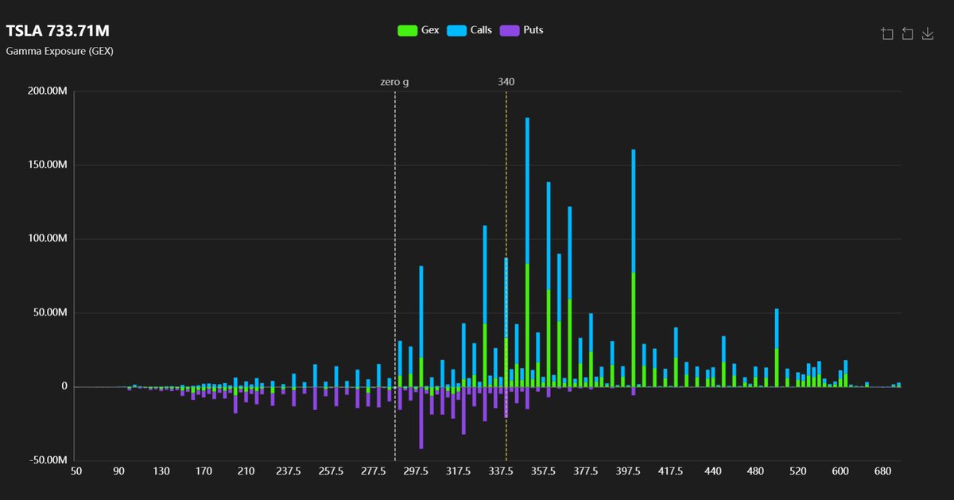Click the '600' x-axis strike label
The height and width of the screenshot is (500, 954).
pyautogui.click(x=841, y=471)
